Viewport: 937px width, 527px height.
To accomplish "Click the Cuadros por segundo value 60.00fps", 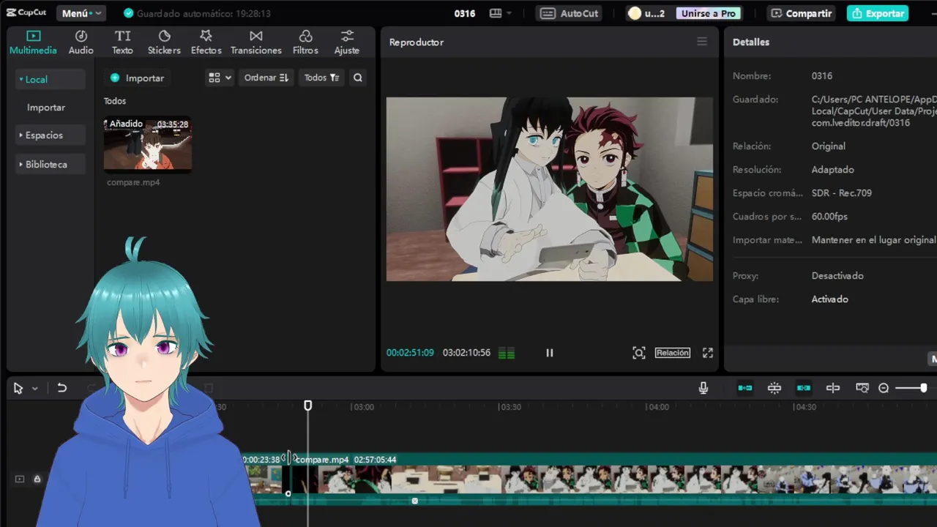I will (829, 217).
